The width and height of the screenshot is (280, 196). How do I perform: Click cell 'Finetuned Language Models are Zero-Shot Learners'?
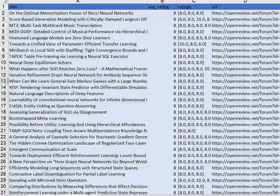(78, 38)
